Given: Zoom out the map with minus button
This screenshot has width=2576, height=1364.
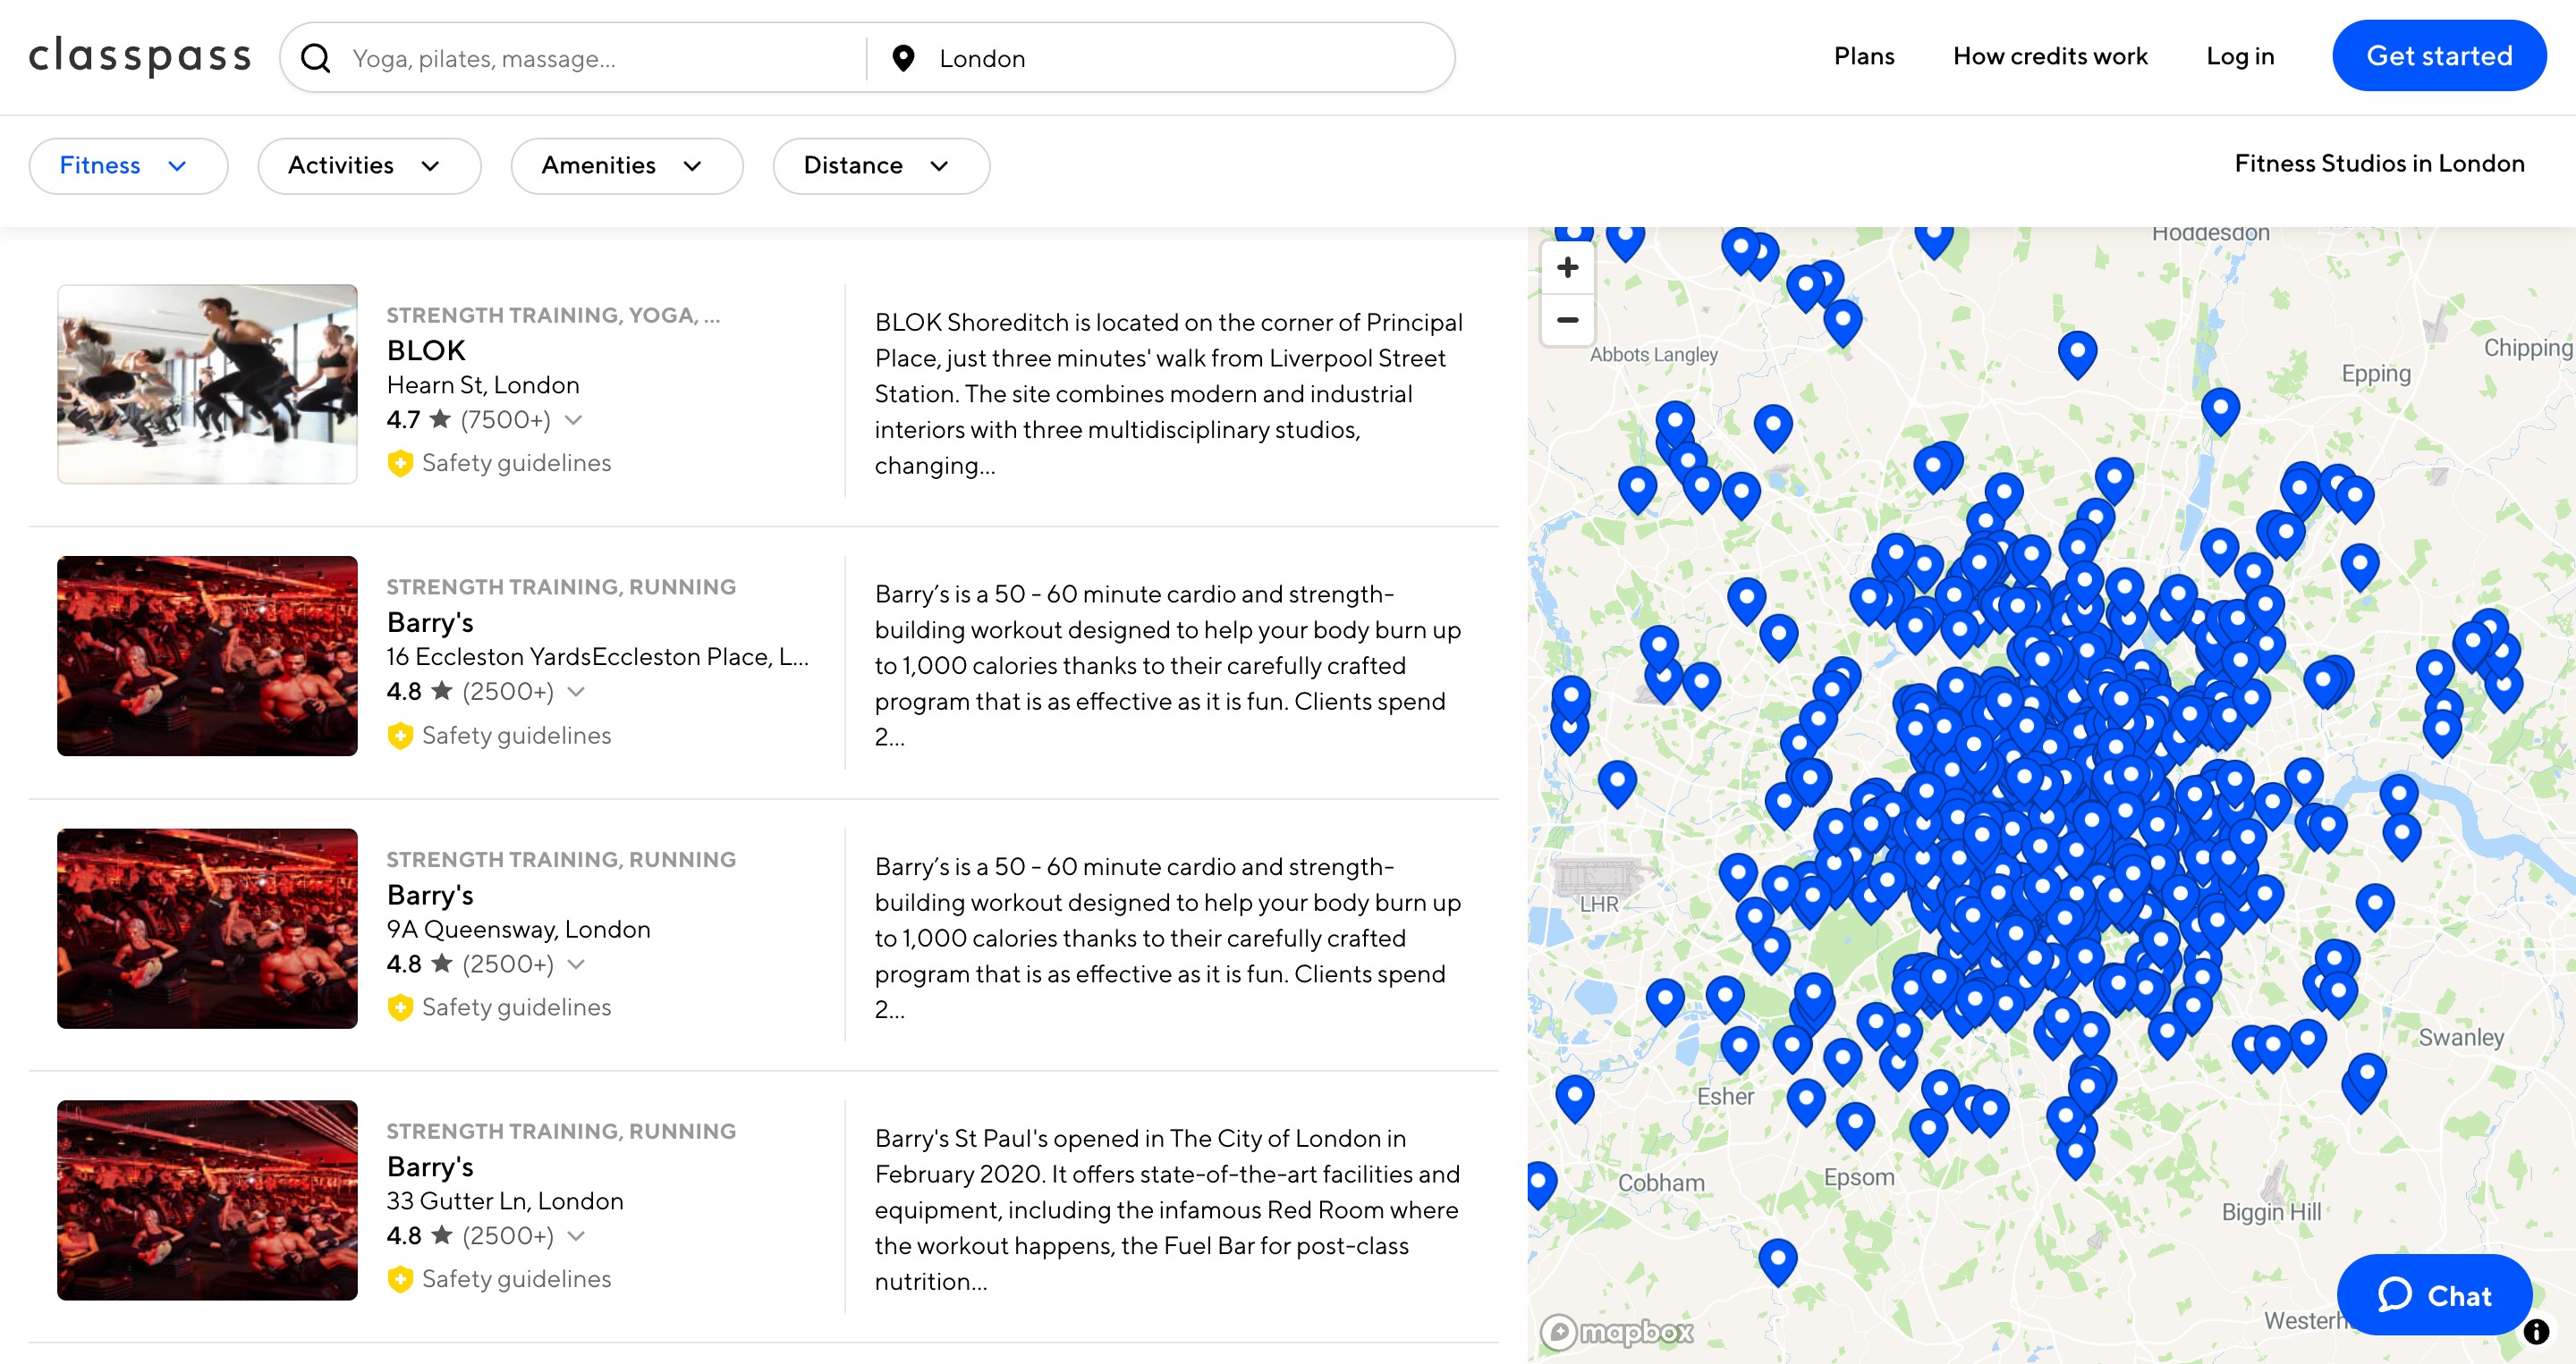Looking at the screenshot, I should point(1567,320).
